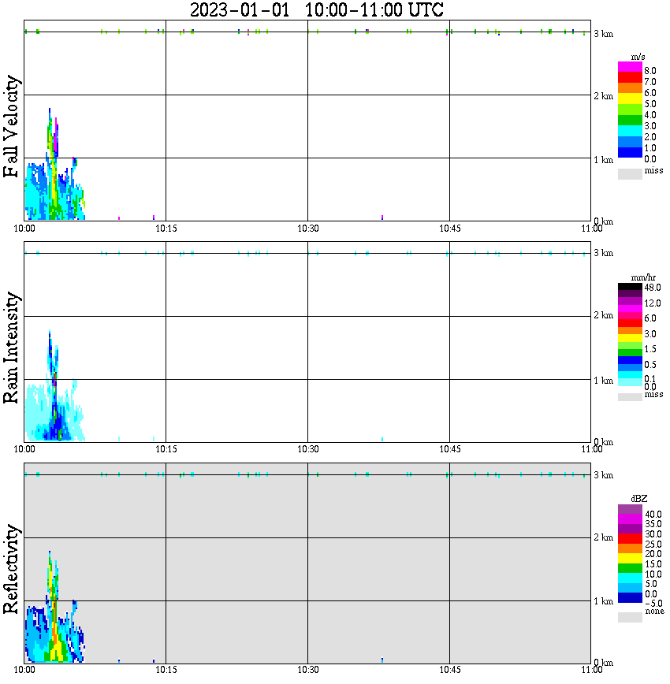
Task: Click the 'mm/hr' unit label
Action: [x=643, y=277]
